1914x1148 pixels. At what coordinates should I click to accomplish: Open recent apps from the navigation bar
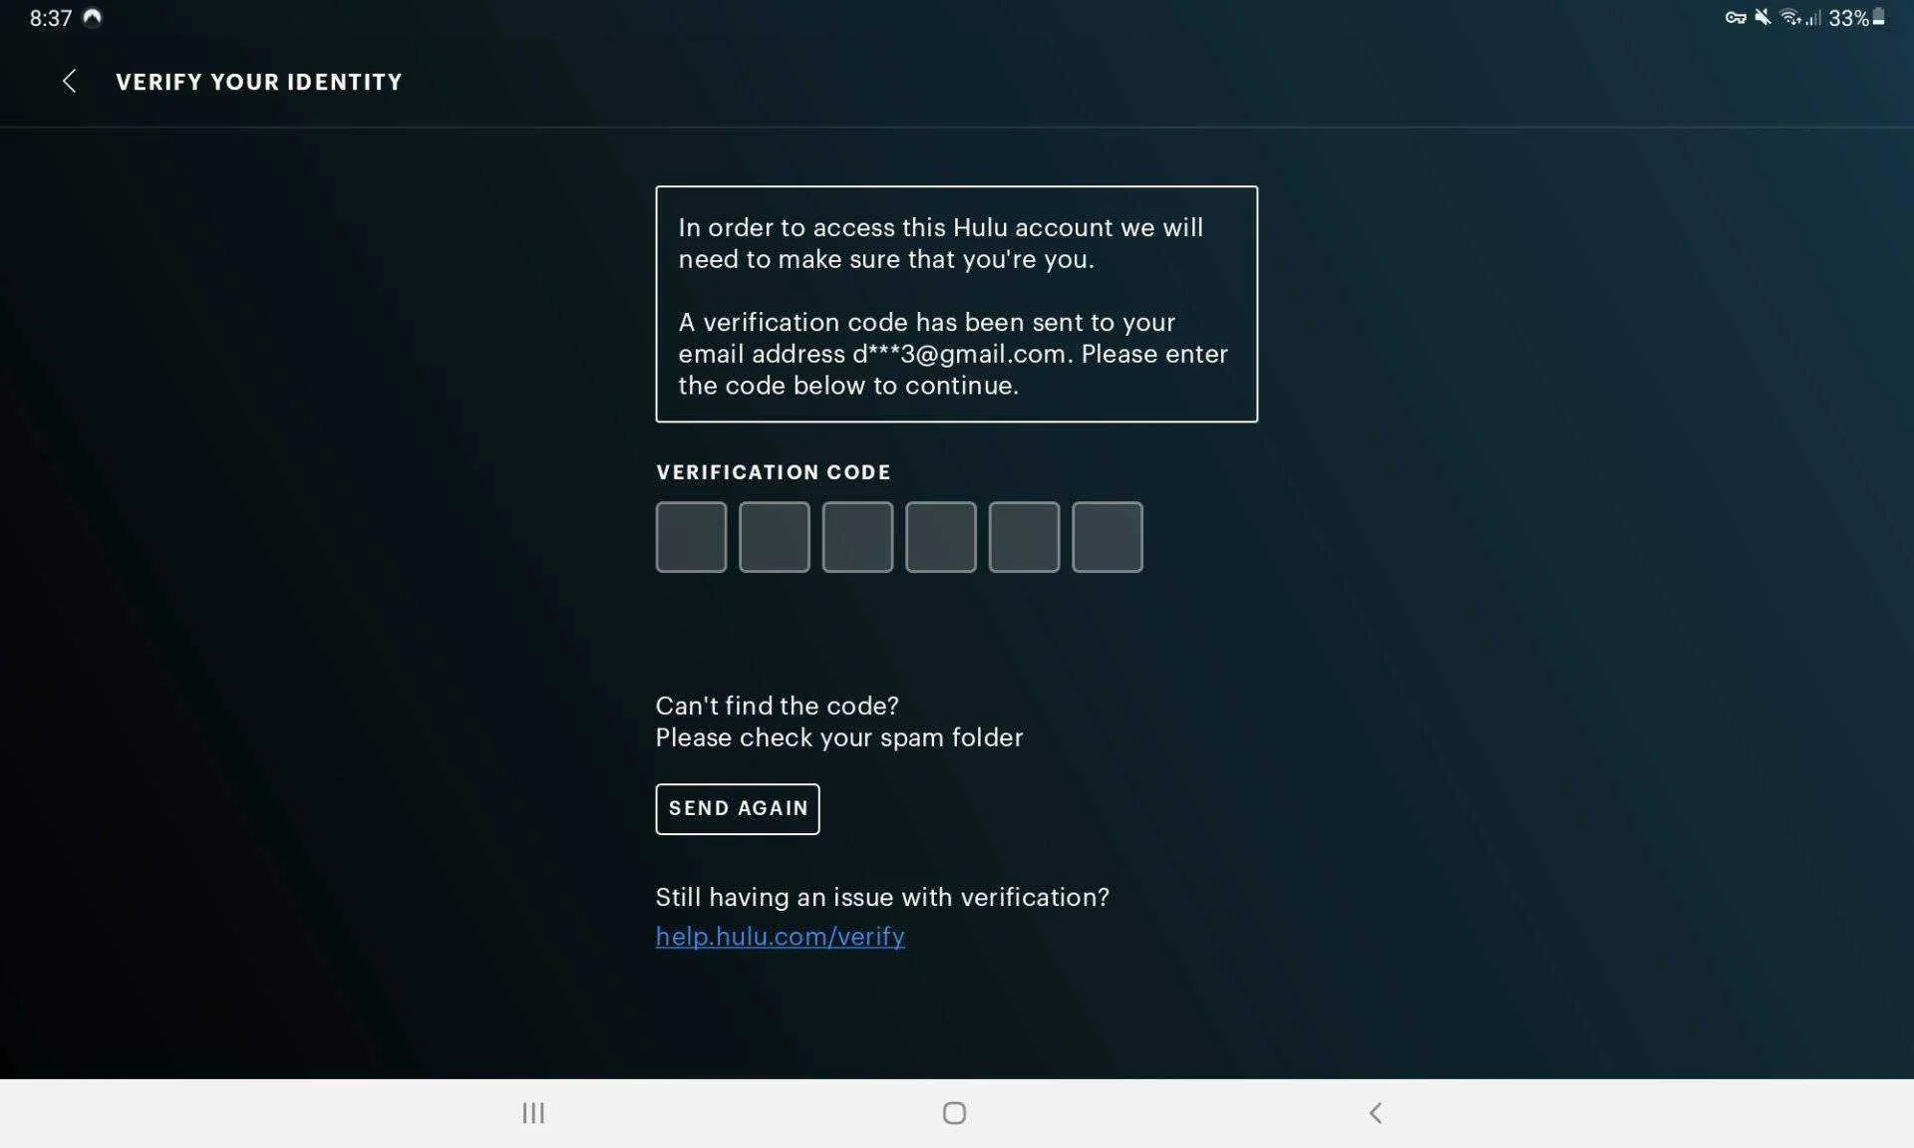click(x=533, y=1113)
